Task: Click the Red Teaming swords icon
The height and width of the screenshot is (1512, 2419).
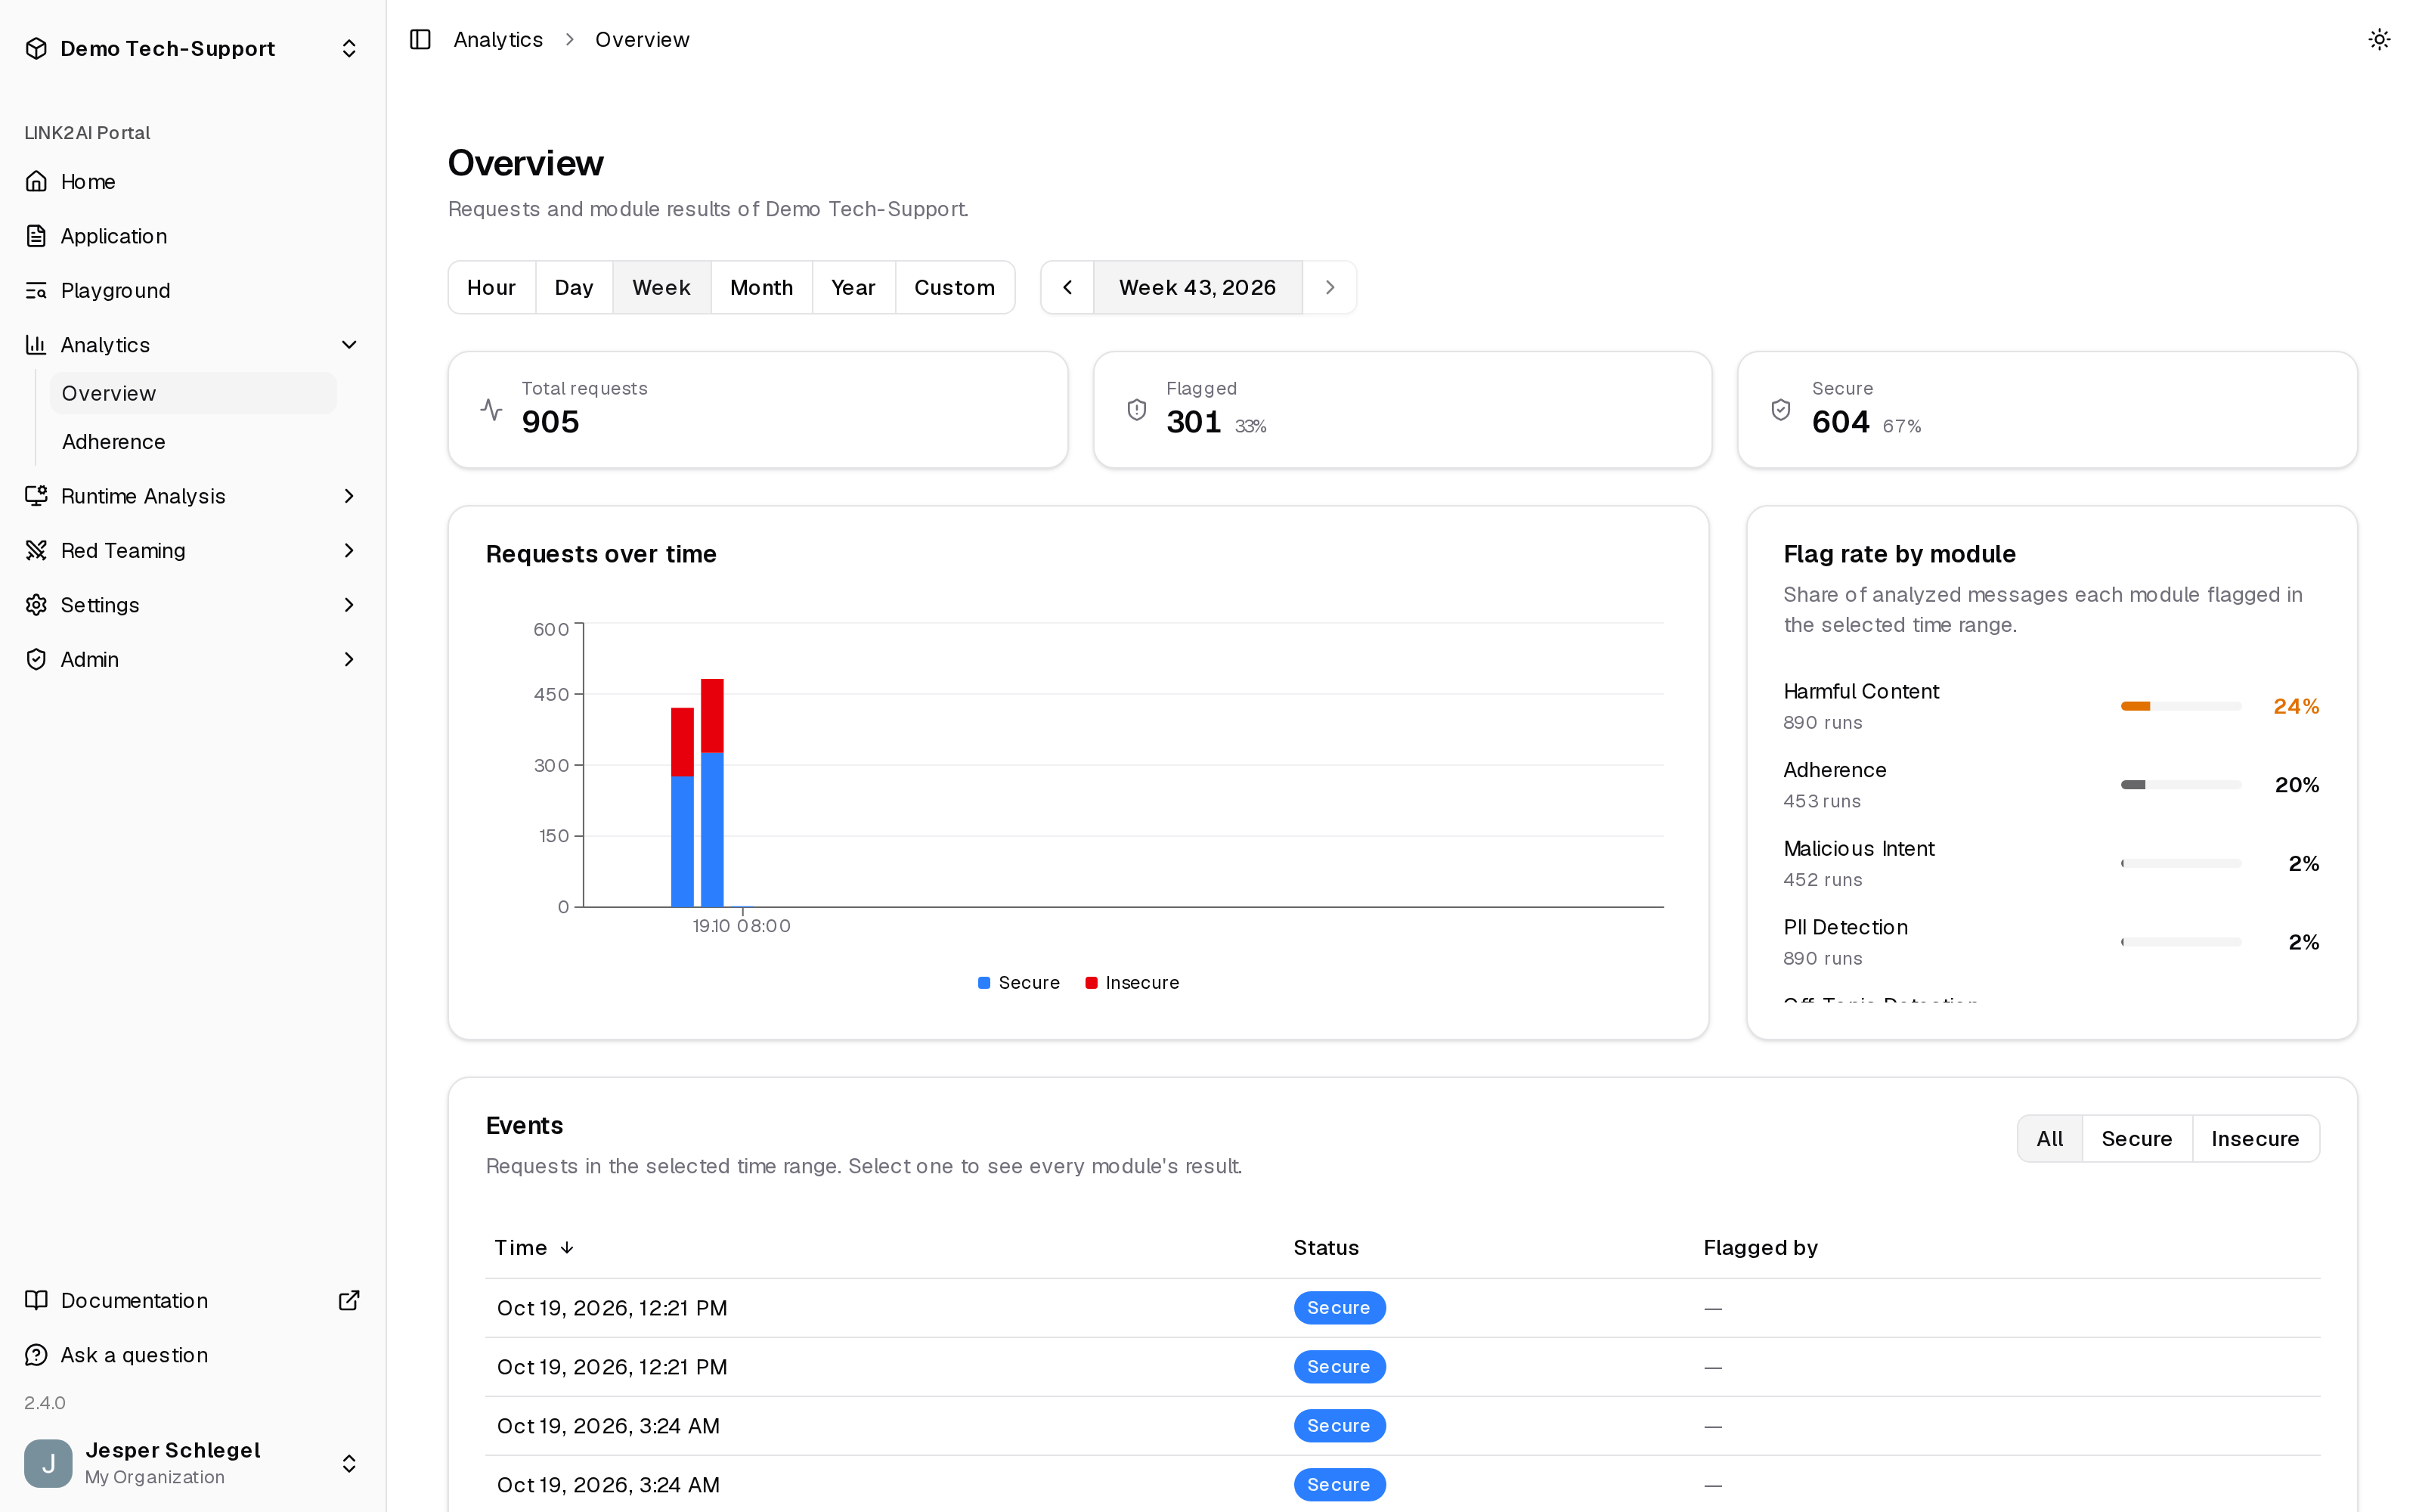Action: click(36, 550)
